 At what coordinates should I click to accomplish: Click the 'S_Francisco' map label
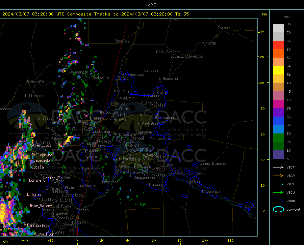(133, 74)
